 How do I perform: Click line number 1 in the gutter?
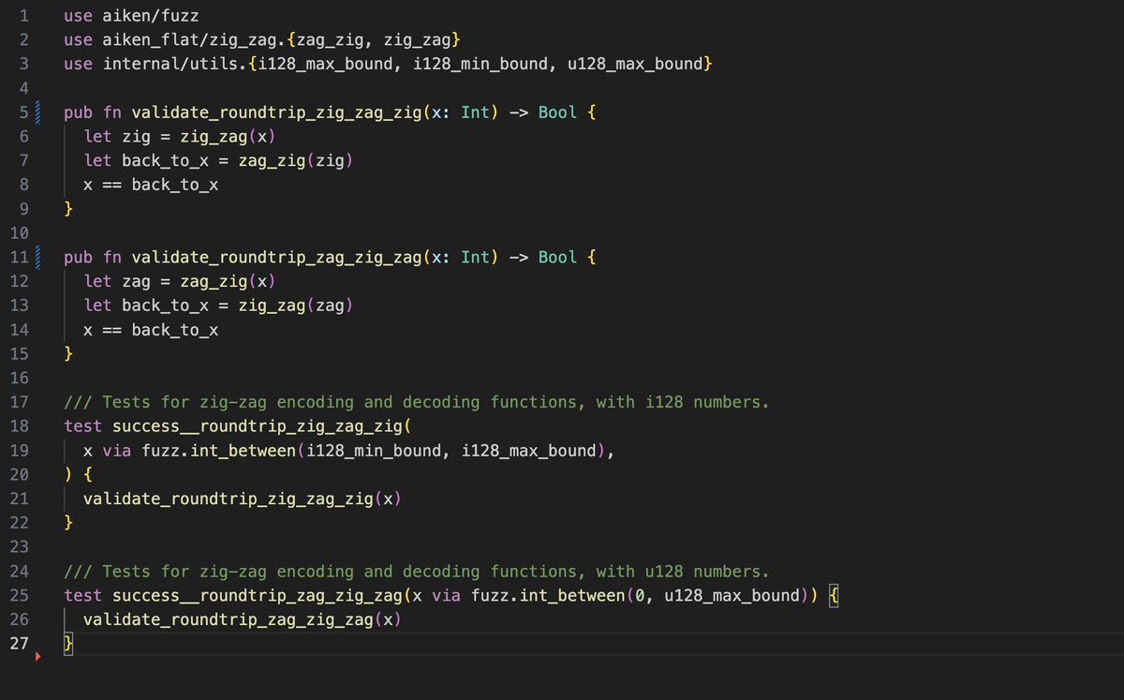[23, 16]
